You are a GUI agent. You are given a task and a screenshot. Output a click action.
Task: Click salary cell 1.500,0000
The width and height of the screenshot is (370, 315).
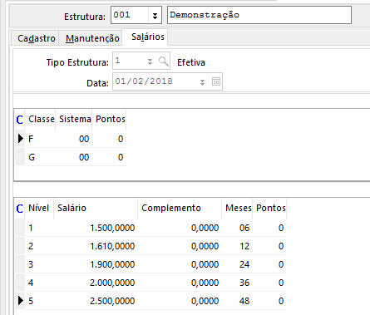tap(96, 228)
